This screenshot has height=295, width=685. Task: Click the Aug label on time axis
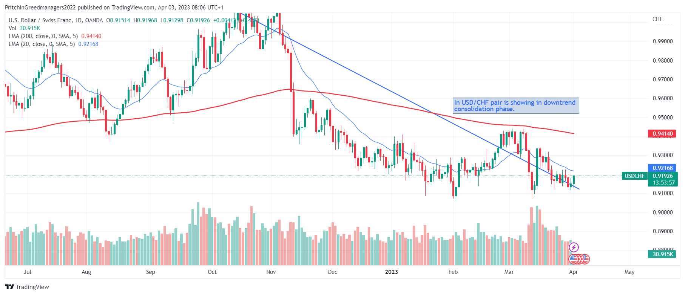point(86,272)
